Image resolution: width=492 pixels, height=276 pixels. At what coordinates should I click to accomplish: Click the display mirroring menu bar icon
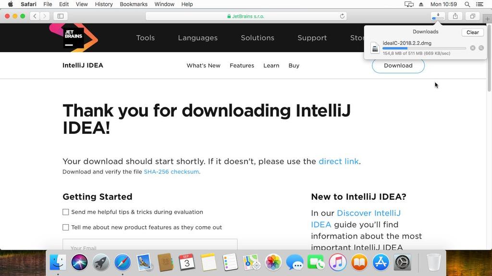(409, 4)
